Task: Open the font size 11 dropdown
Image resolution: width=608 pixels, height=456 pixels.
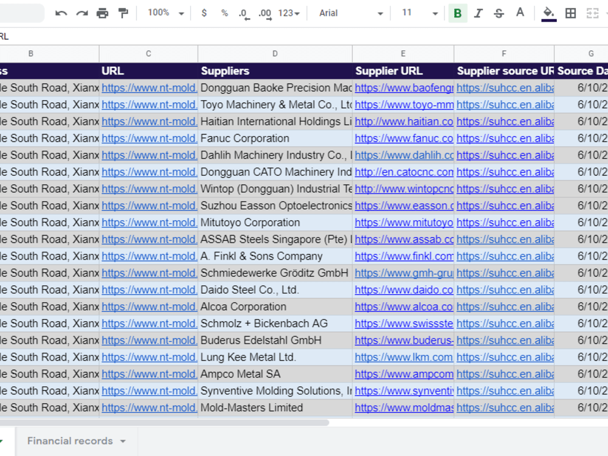Action: (x=420, y=13)
